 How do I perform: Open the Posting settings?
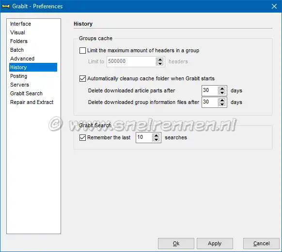(19, 76)
